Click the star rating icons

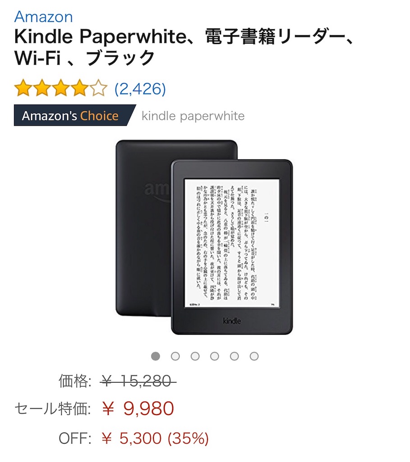[x=61, y=88]
